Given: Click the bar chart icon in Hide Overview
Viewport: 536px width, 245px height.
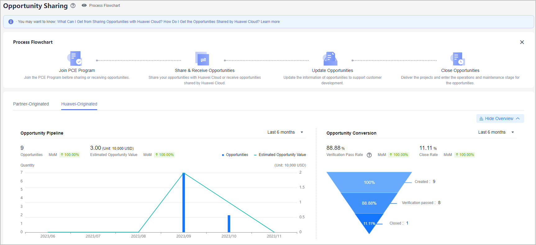Looking at the screenshot, I should [481, 118].
